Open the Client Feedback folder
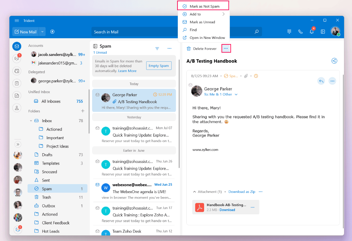Screen dimensions: 352x241 tap(57, 223)
